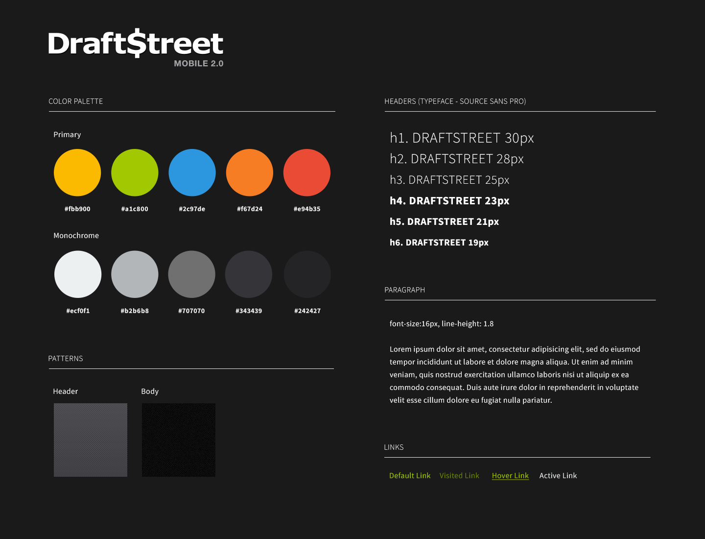Viewport: 705px width, 539px height.
Task: Click the "HEADERS (TYPEFACE - SOURCE SANS PRO)" title
Action: tap(455, 101)
